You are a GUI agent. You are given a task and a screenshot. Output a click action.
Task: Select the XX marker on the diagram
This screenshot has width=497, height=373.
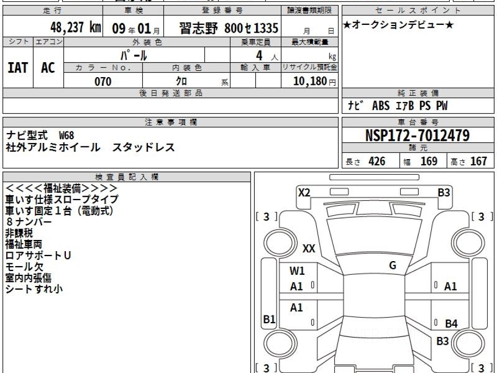tap(309, 249)
